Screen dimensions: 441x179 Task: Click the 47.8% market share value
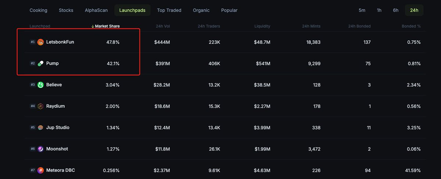click(x=113, y=42)
